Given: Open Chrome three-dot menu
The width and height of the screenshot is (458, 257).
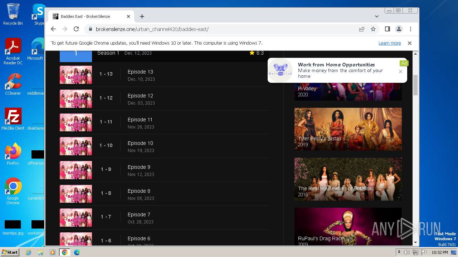Looking at the screenshot, I should tap(410, 29).
